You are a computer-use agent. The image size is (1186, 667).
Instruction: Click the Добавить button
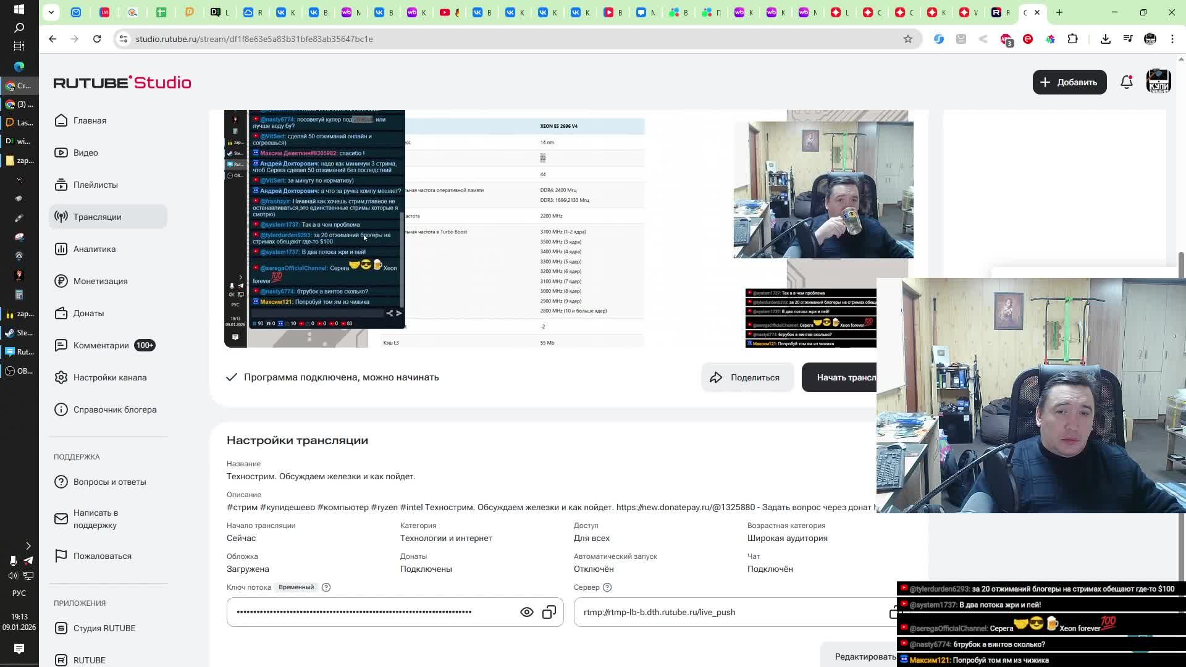[1069, 82]
